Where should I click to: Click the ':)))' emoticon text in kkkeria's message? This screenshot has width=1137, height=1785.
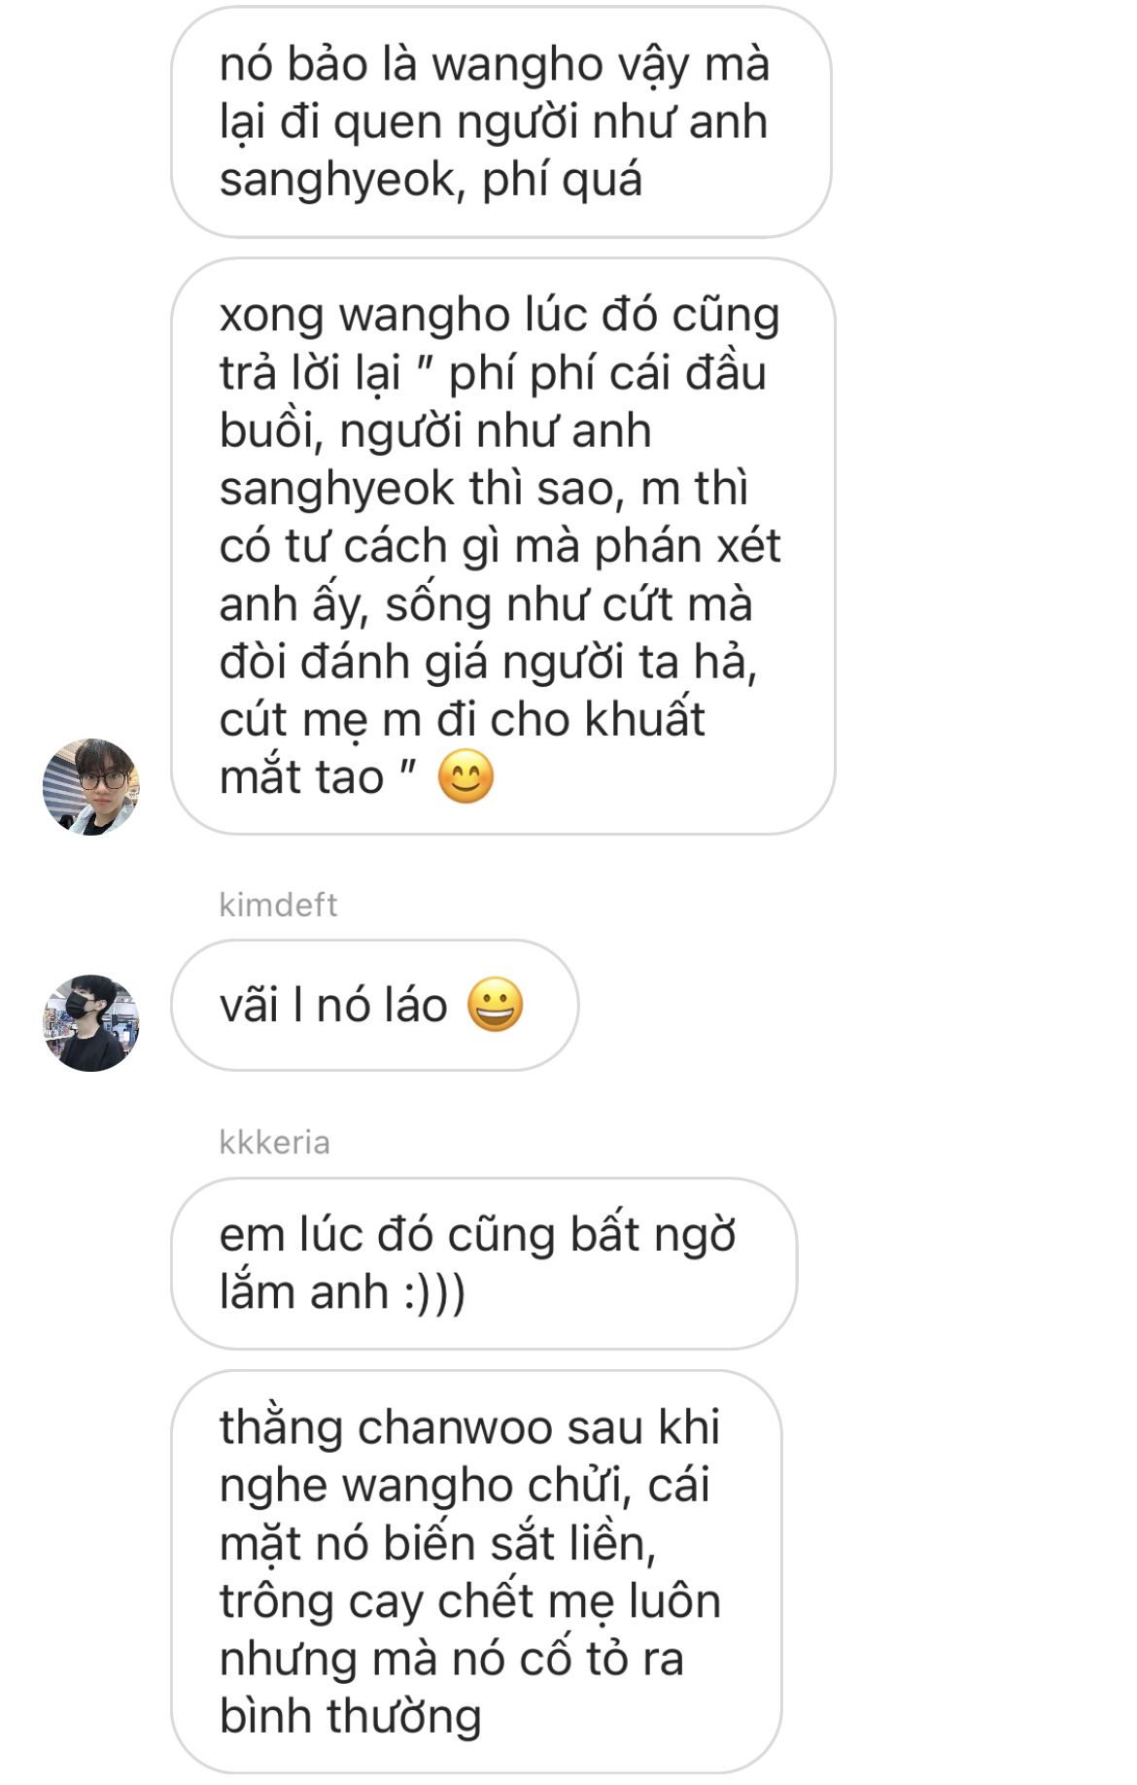pyautogui.click(x=434, y=1292)
